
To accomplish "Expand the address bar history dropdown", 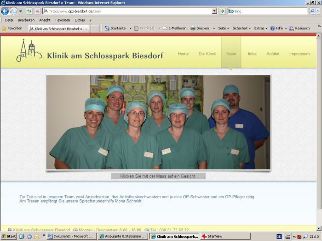I will pyautogui.click(x=214, y=11).
